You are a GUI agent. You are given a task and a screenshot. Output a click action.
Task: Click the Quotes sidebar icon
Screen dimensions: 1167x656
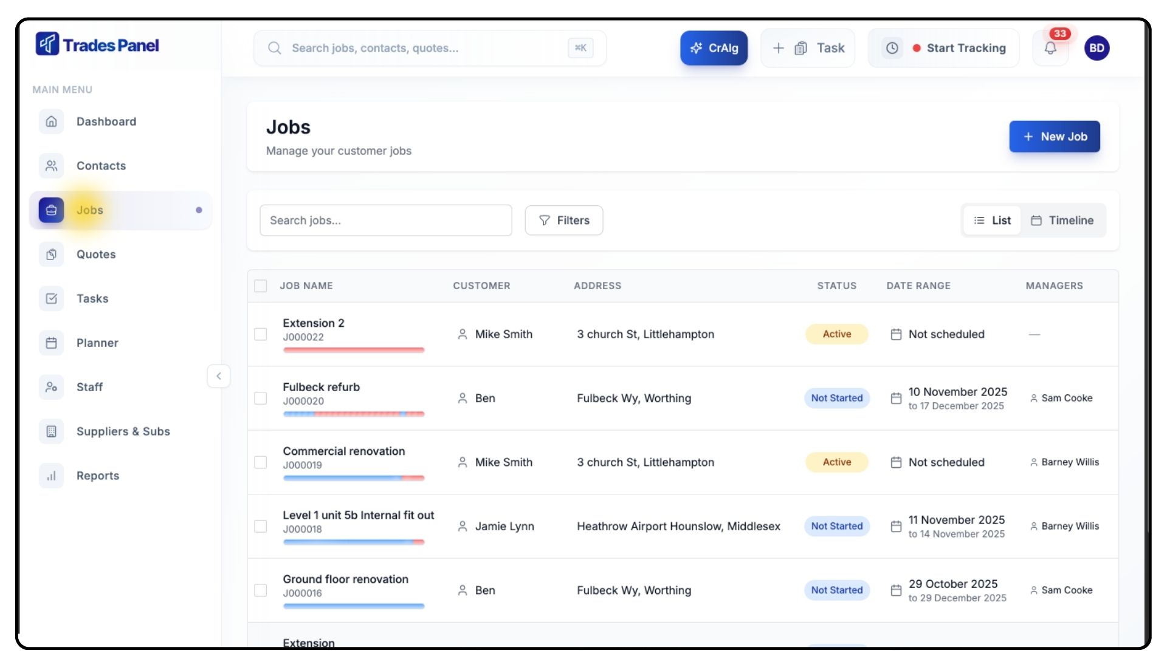[52, 255]
